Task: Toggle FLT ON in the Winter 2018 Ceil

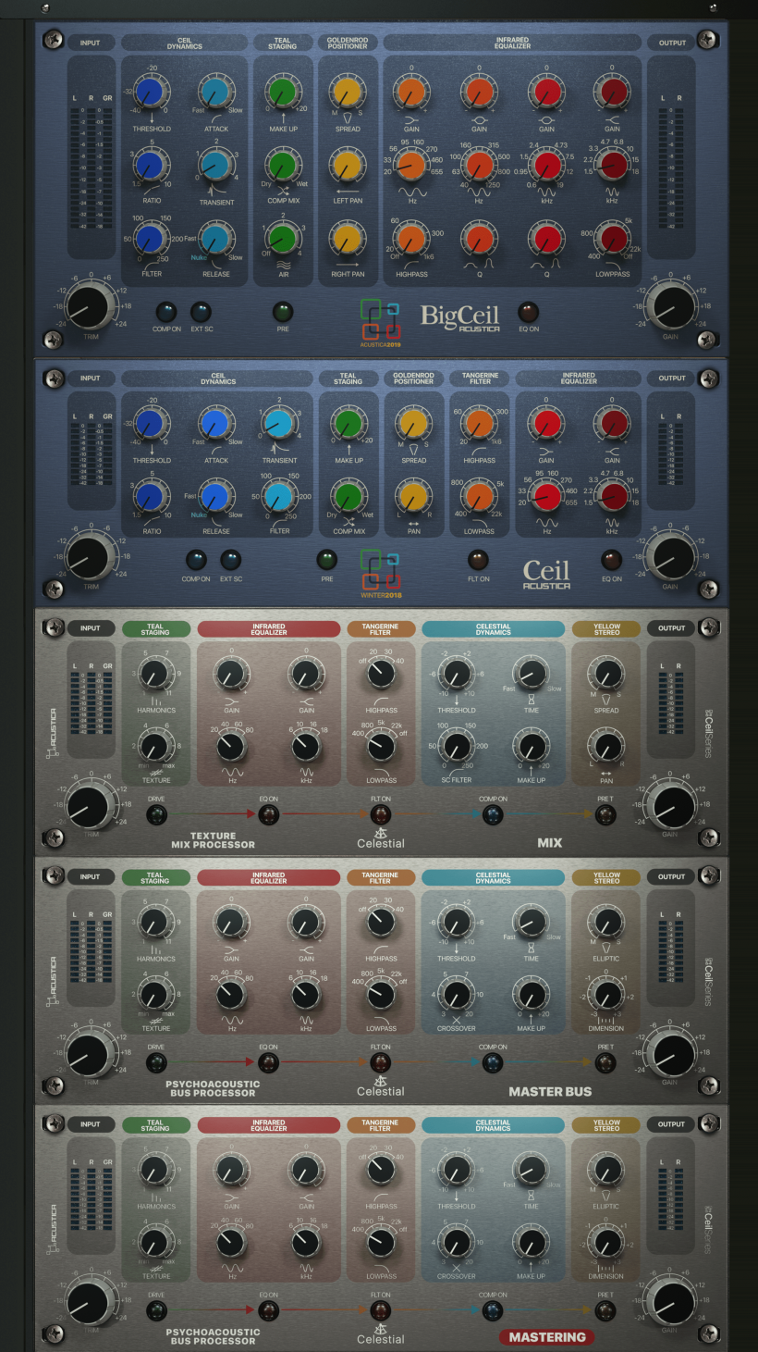Action: point(477,560)
